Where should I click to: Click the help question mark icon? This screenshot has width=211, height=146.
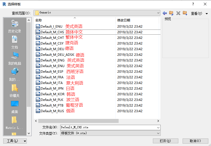[193, 4]
